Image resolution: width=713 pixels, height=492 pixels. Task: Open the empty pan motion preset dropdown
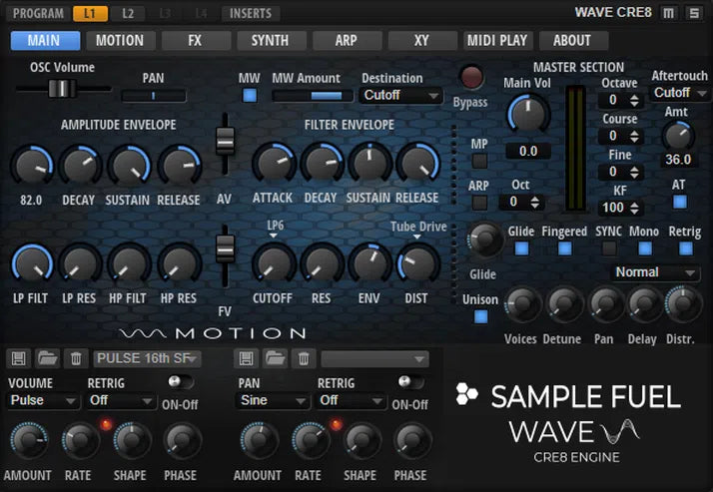[374, 359]
